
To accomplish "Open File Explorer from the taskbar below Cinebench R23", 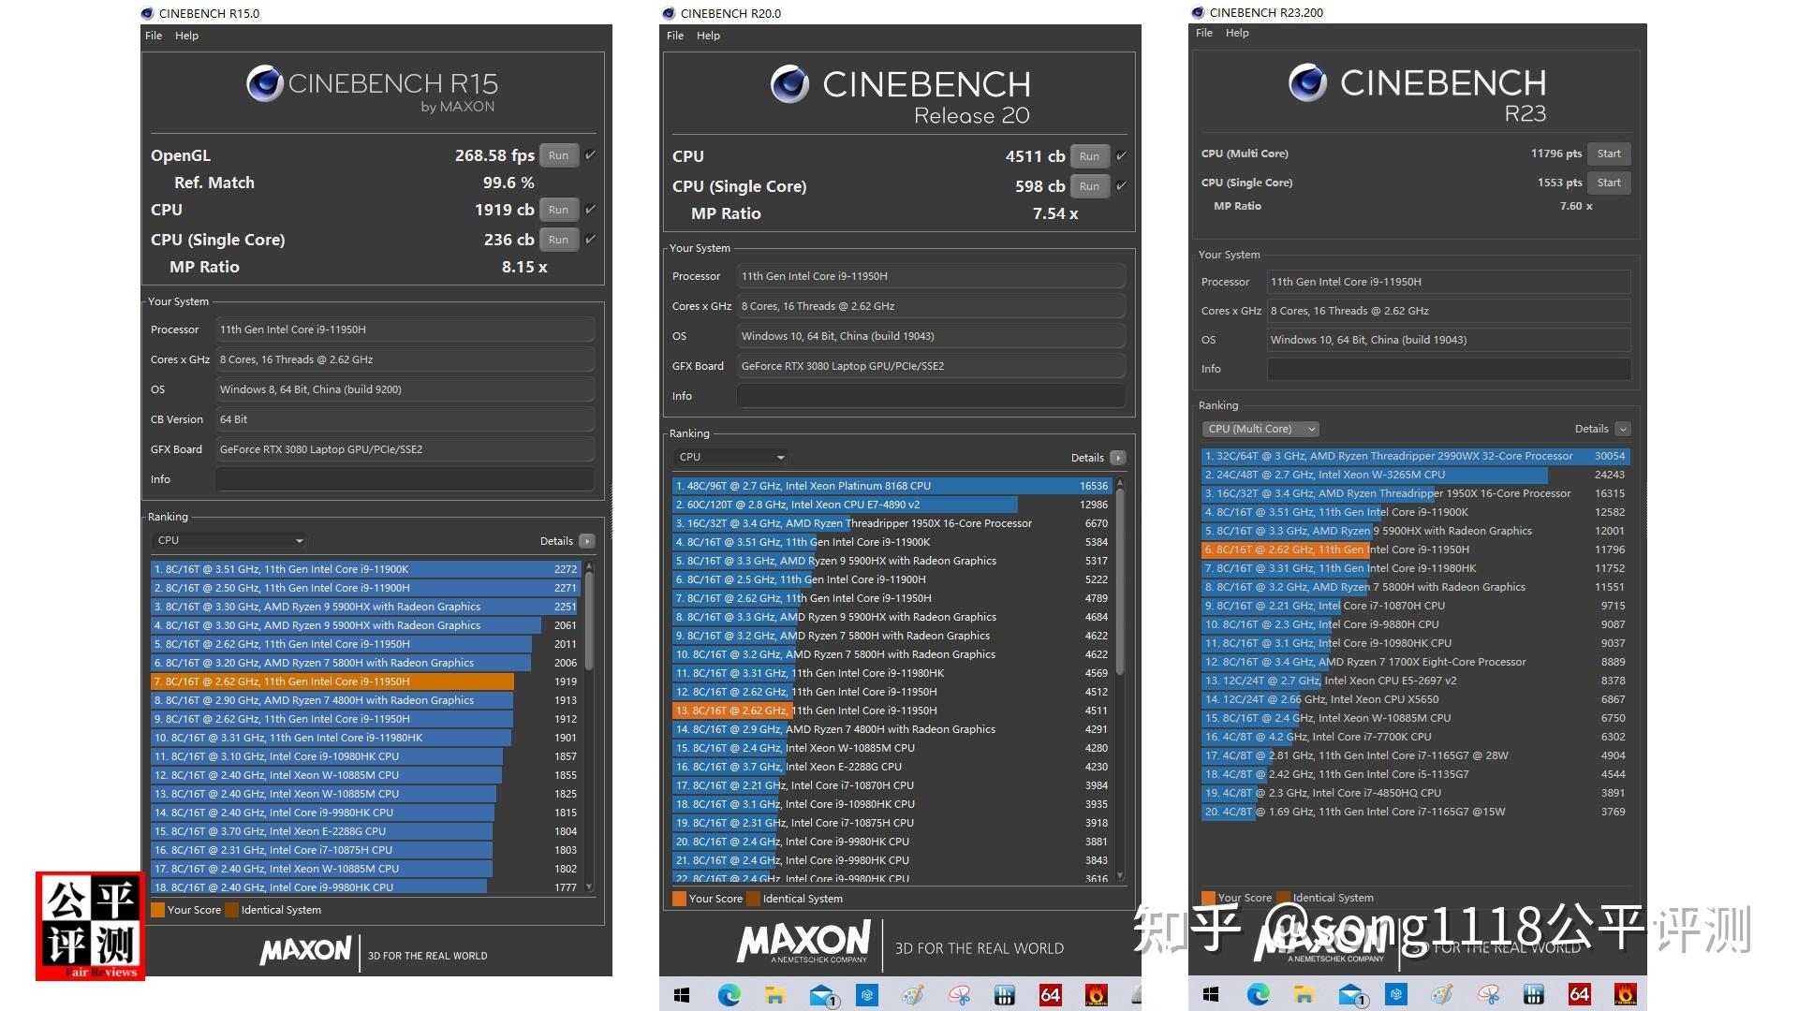I will pos(1304,993).
